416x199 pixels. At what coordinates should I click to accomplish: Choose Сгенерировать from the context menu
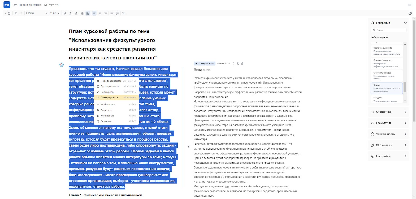coord(116,98)
